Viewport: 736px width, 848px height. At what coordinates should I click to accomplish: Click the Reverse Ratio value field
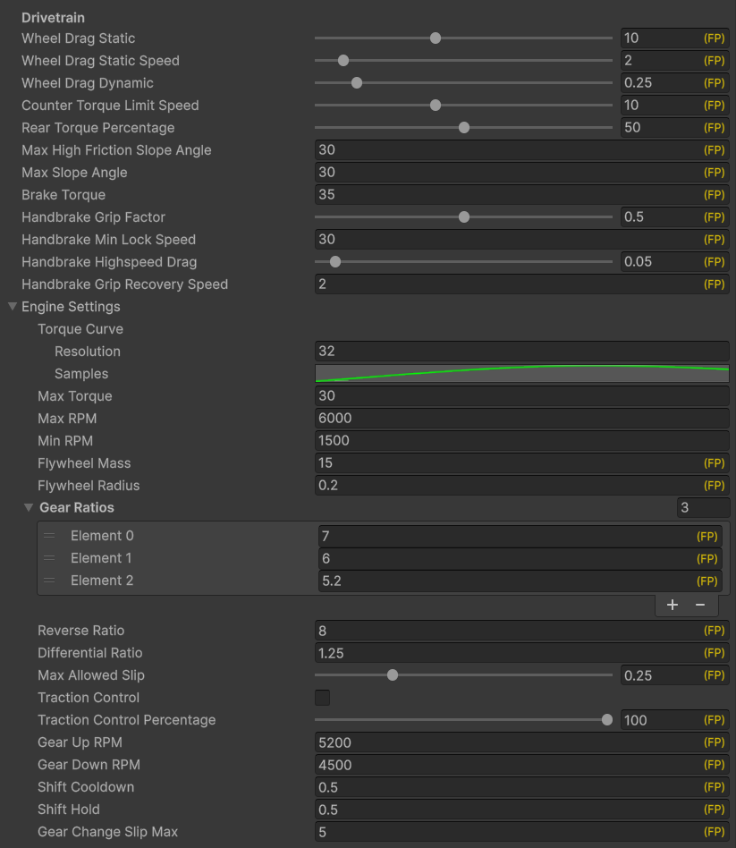(505, 631)
